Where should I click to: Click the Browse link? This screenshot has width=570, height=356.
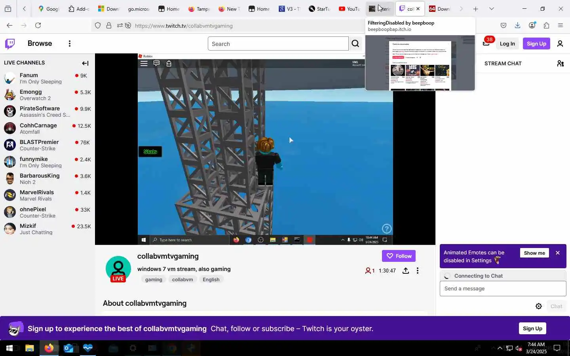click(x=40, y=44)
